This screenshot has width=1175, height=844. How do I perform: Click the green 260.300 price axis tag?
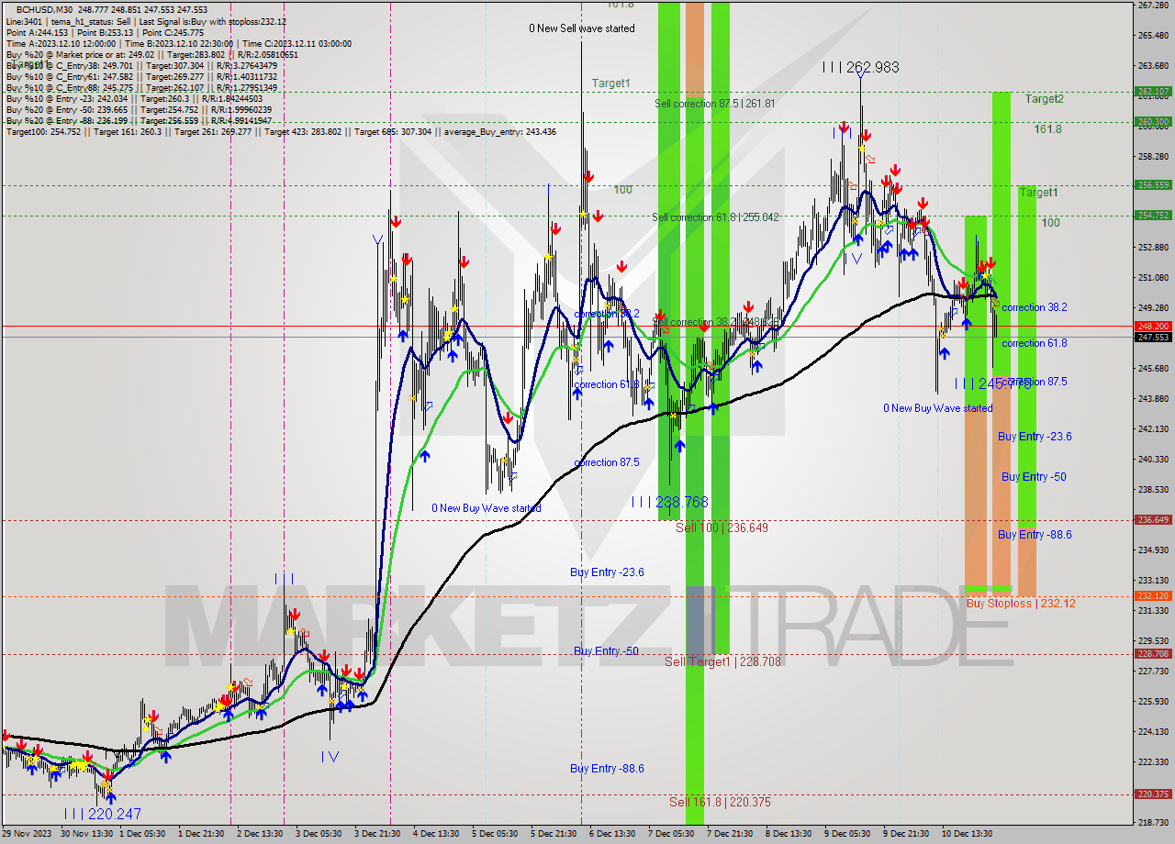tap(1153, 121)
